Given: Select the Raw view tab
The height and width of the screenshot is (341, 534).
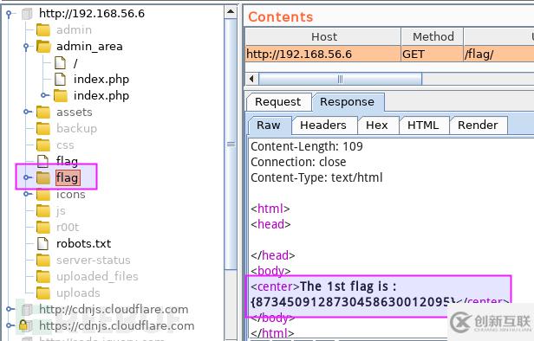Looking at the screenshot, I should 269,125.
